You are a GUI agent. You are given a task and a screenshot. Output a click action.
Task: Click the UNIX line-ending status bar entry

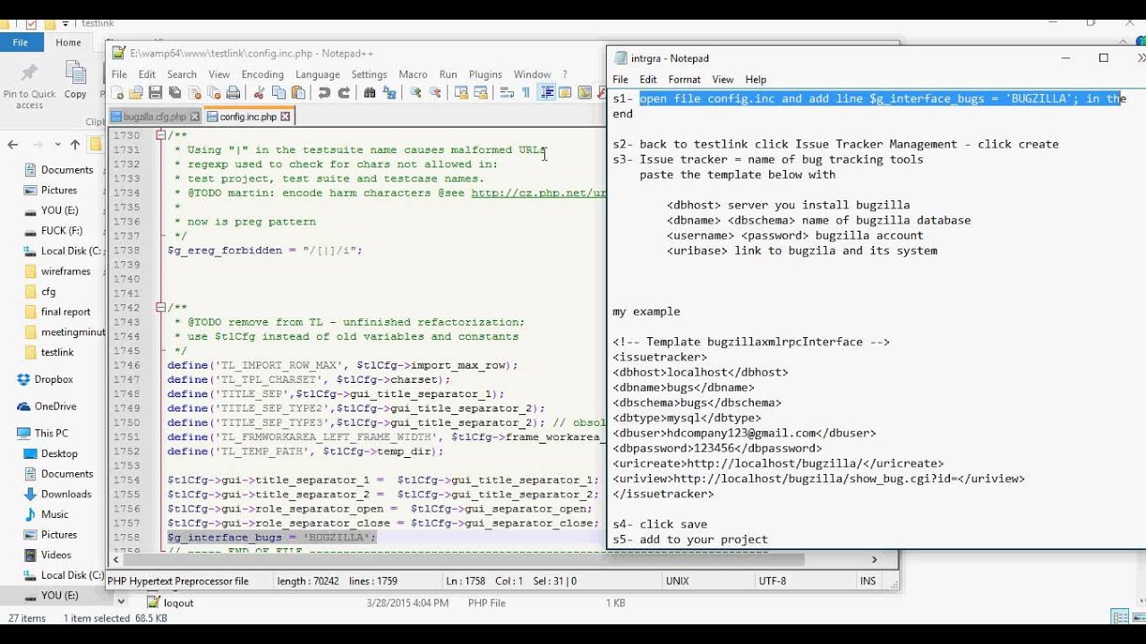[x=677, y=580]
